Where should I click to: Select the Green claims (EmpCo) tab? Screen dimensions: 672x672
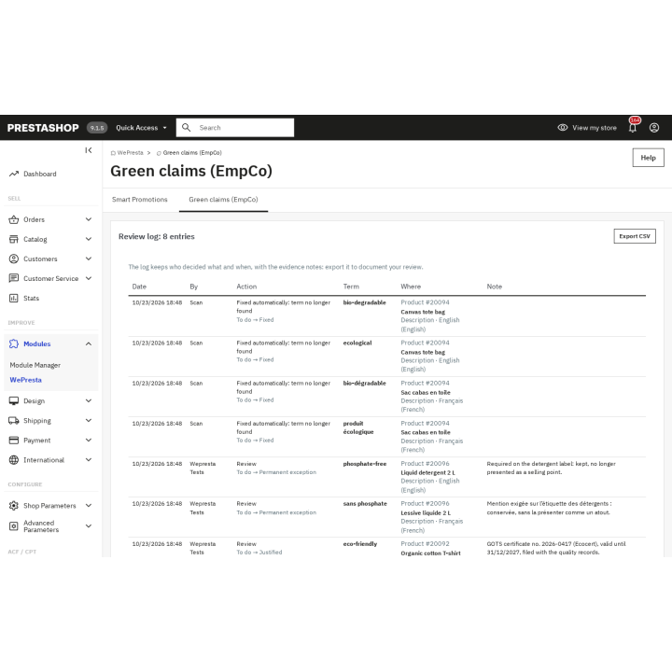[223, 200]
